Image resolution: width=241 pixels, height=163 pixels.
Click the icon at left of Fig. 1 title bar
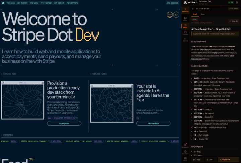click(x=3, y=83)
